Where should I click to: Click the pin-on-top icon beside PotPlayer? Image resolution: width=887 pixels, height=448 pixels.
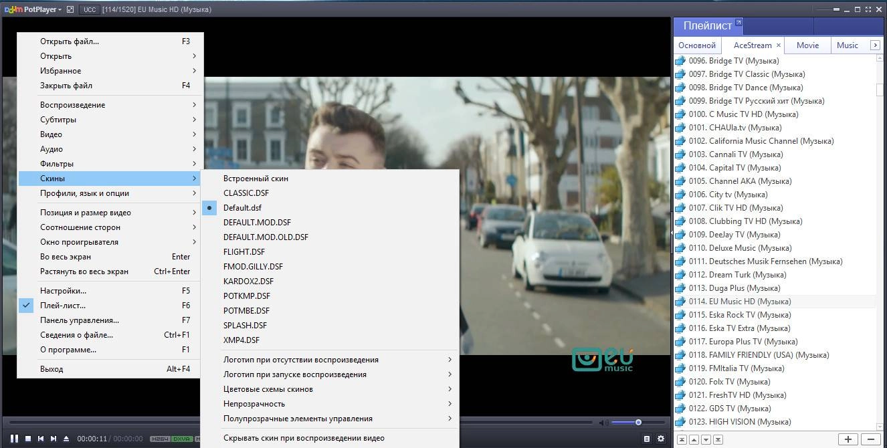(70, 9)
